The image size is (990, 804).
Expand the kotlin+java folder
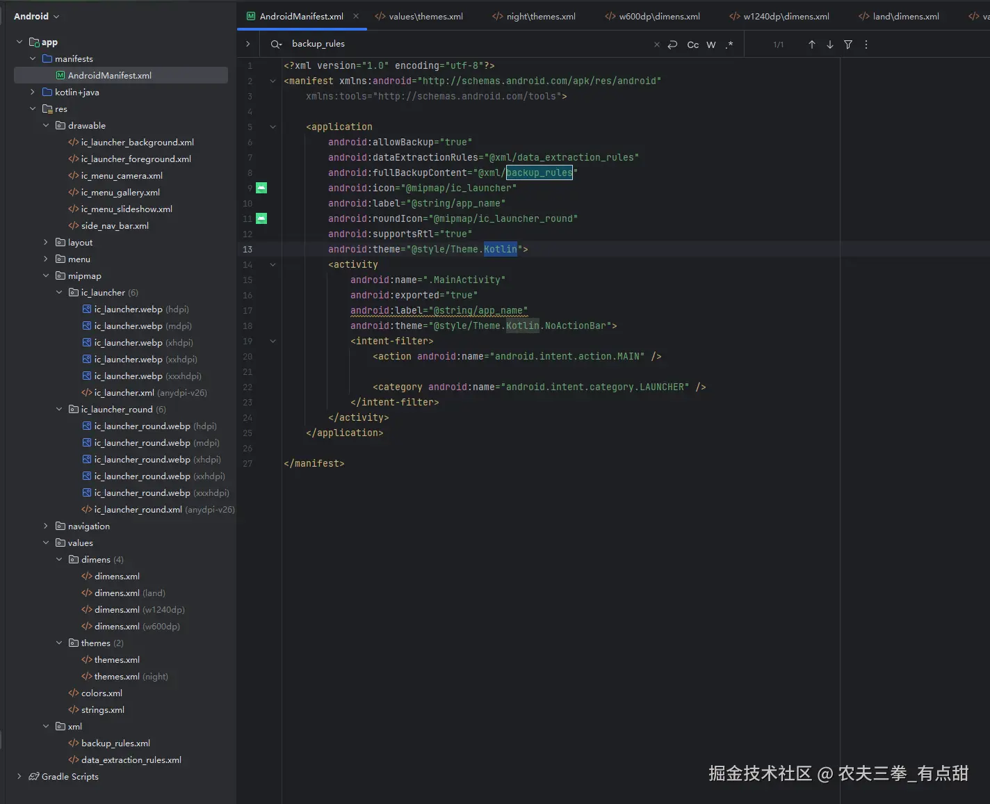coord(33,92)
